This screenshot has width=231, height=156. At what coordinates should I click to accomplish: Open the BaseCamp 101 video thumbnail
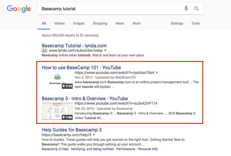point(57,80)
